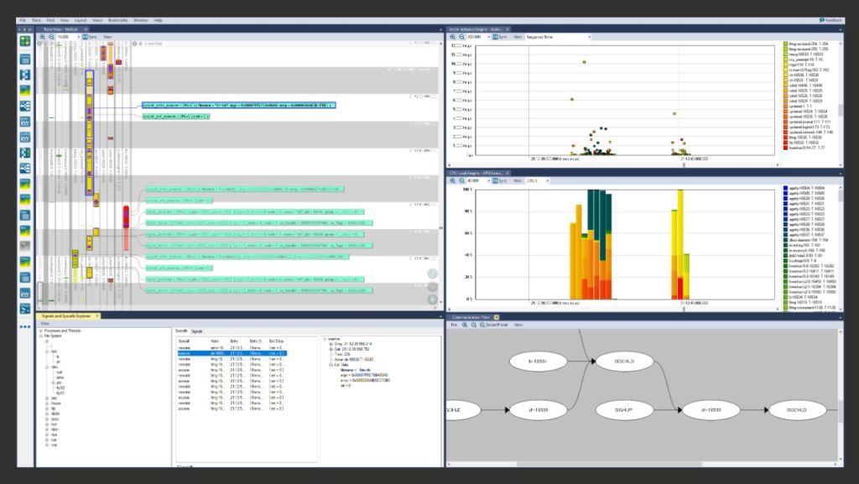The height and width of the screenshot is (484, 859).
Task: Collapse the /dev folder node
Action: pos(47,367)
